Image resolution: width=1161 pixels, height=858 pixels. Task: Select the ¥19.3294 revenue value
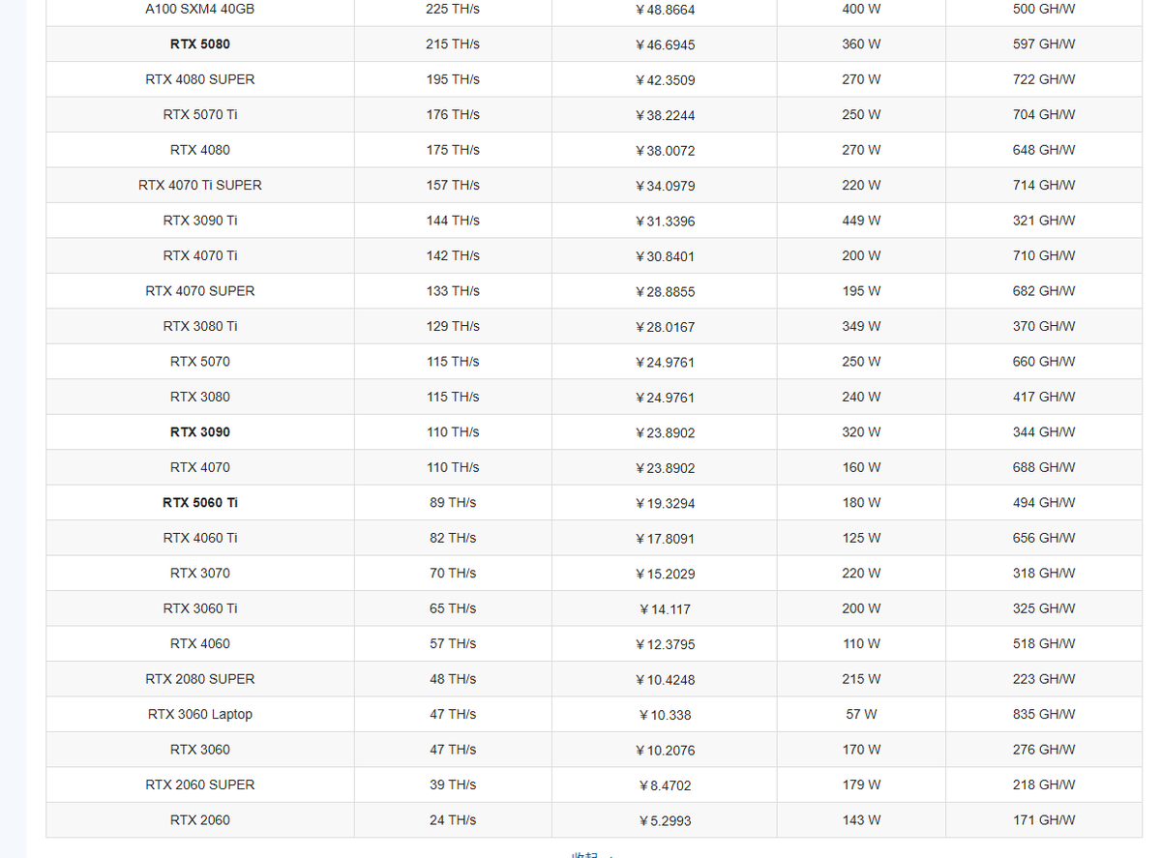665,504
